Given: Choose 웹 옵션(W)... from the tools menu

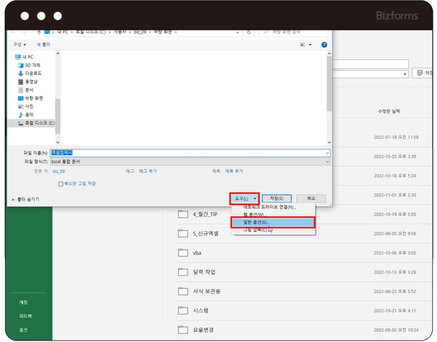Looking at the screenshot, I should coord(255,215).
